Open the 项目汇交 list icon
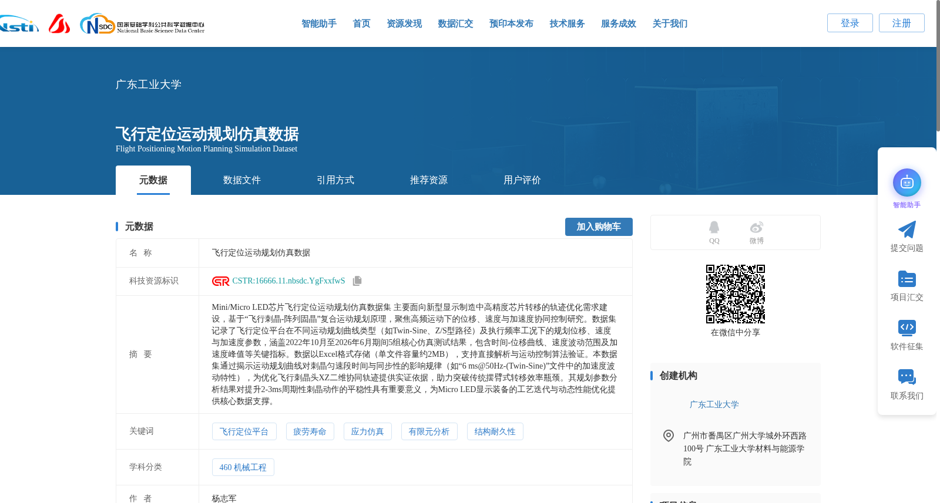940x503 pixels. [x=907, y=279]
